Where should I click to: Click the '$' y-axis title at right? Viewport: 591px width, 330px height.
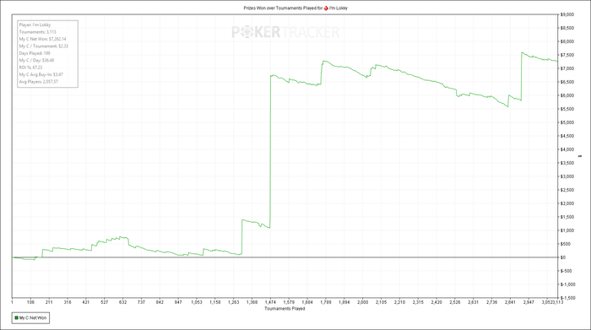point(580,156)
